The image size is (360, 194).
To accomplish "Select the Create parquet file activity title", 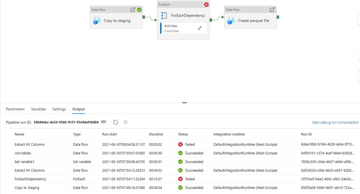I will (253, 21).
